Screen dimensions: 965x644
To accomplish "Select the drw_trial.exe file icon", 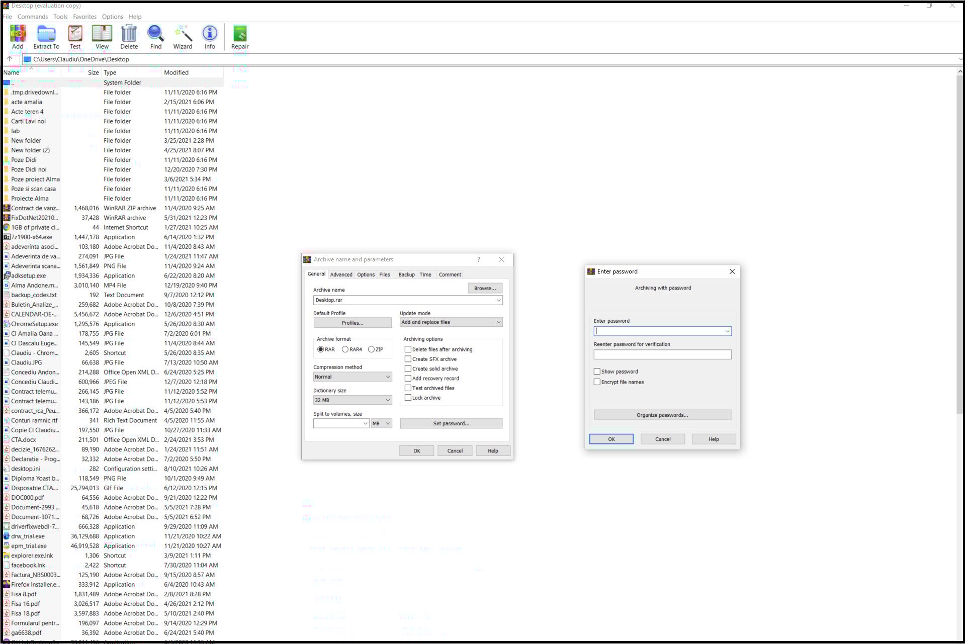I will (x=7, y=536).
